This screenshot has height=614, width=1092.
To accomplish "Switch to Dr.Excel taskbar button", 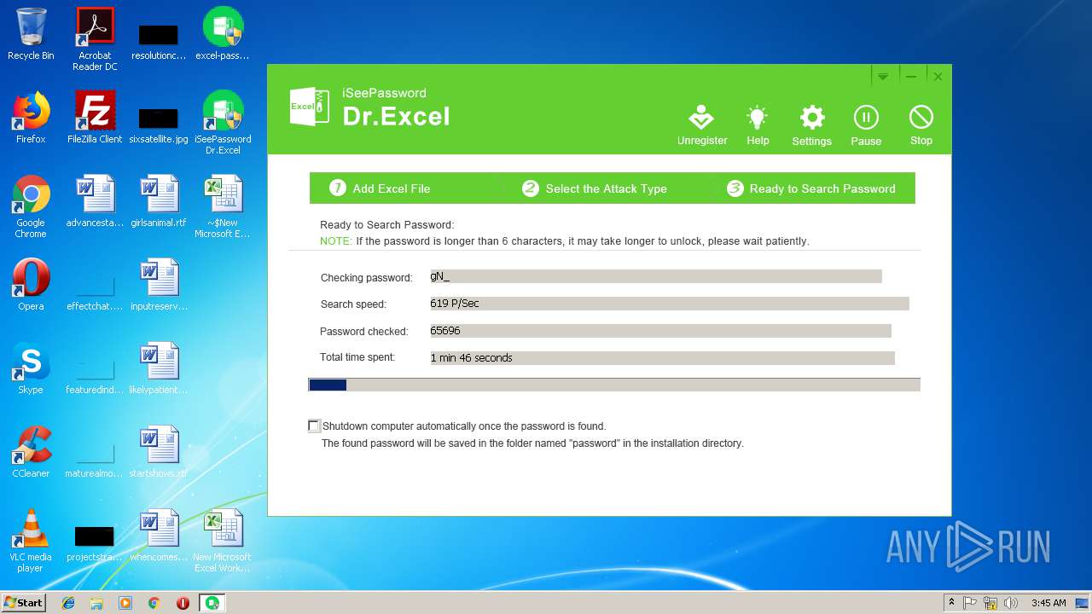I will pyautogui.click(x=212, y=603).
